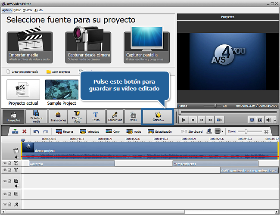Click Crear proyecto vacío link
This screenshot has height=215, width=280.
click(22, 72)
